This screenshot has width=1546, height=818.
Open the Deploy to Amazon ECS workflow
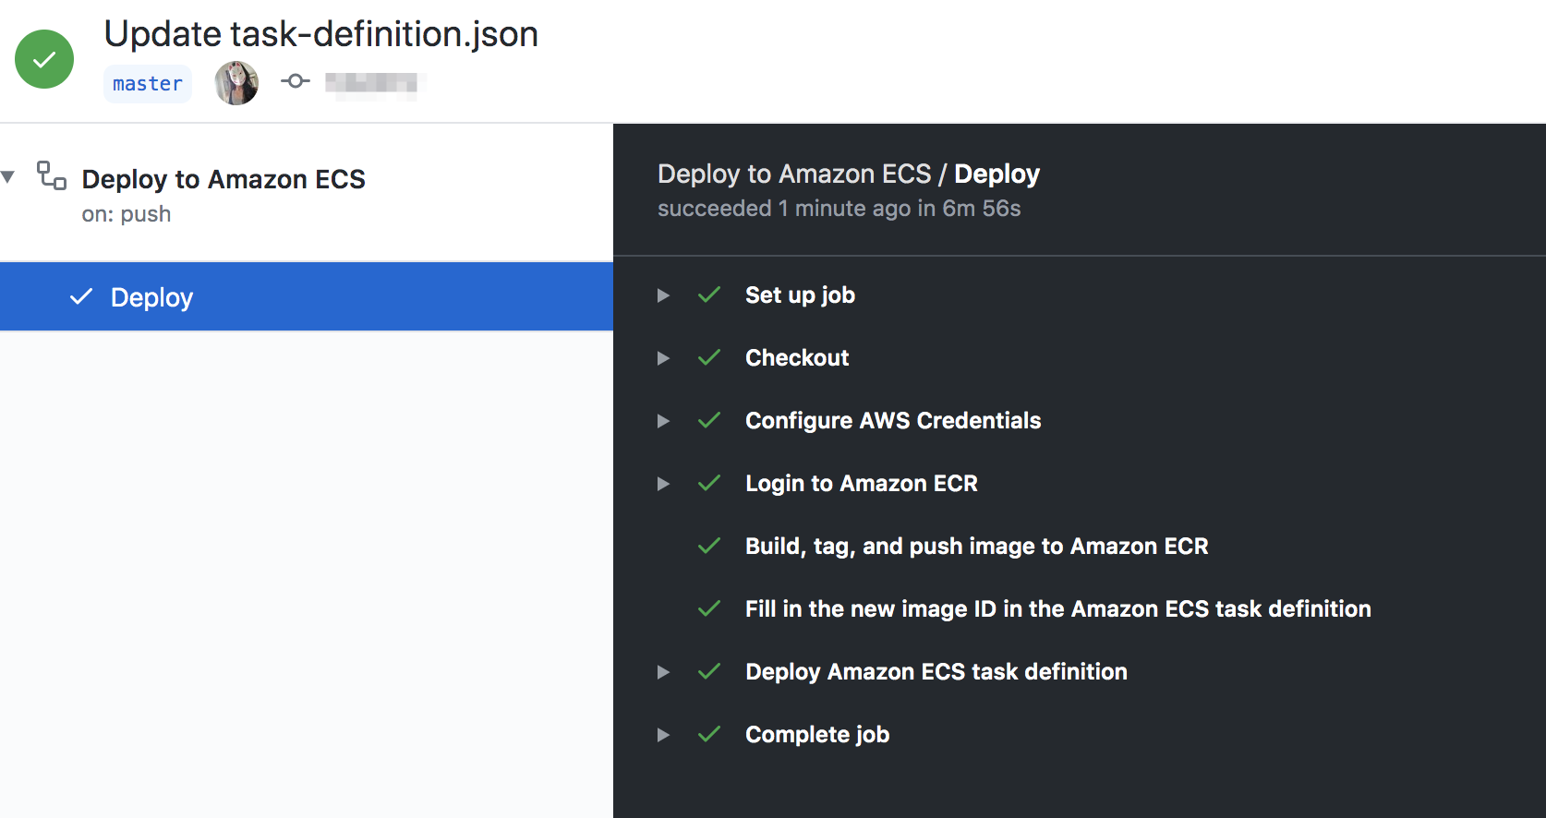tap(223, 178)
